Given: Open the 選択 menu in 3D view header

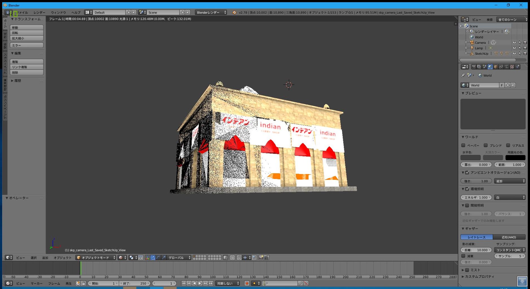Looking at the screenshot, I should 34,258.
